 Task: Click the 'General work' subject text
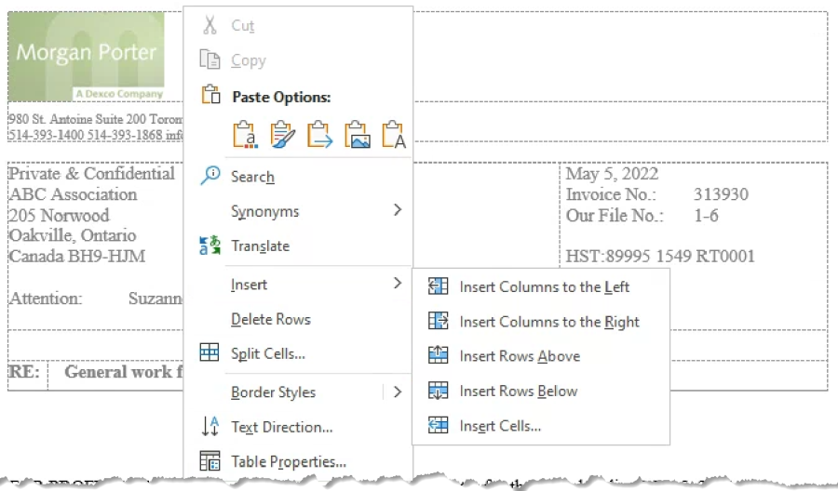117,371
